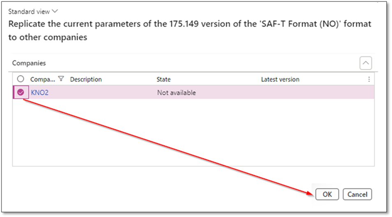This screenshot has height=217, width=392.
Task: Collapse the Companies section chevron
Action: click(366, 63)
